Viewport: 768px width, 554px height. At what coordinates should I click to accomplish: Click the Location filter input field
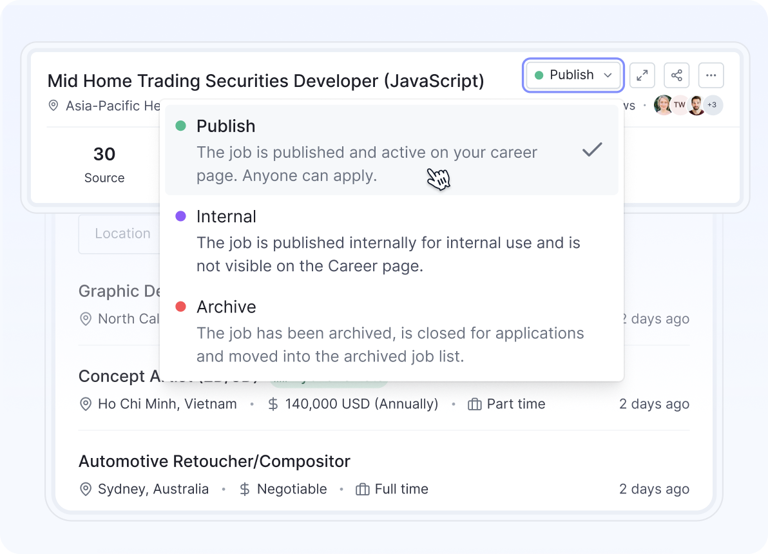pyautogui.click(x=119, y=234)
